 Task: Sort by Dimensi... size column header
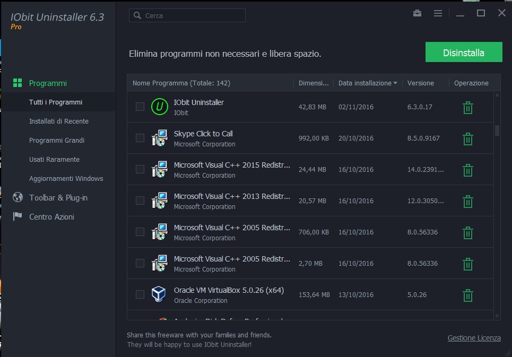[314, 83]
